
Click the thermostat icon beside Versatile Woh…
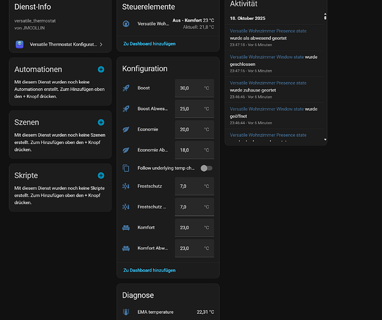126,24
